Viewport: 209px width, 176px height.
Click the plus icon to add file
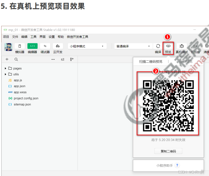(x=7, y=59)
